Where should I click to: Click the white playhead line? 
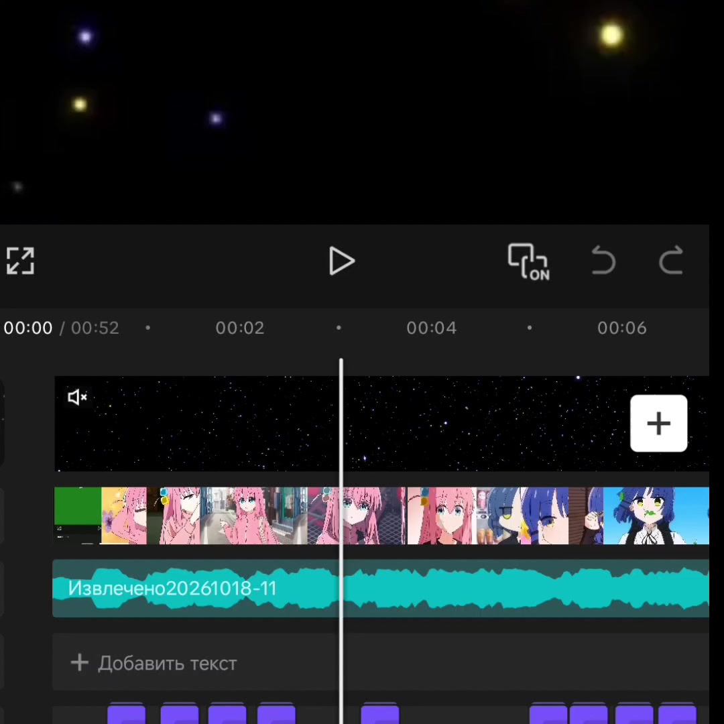[x=341, y=540]
